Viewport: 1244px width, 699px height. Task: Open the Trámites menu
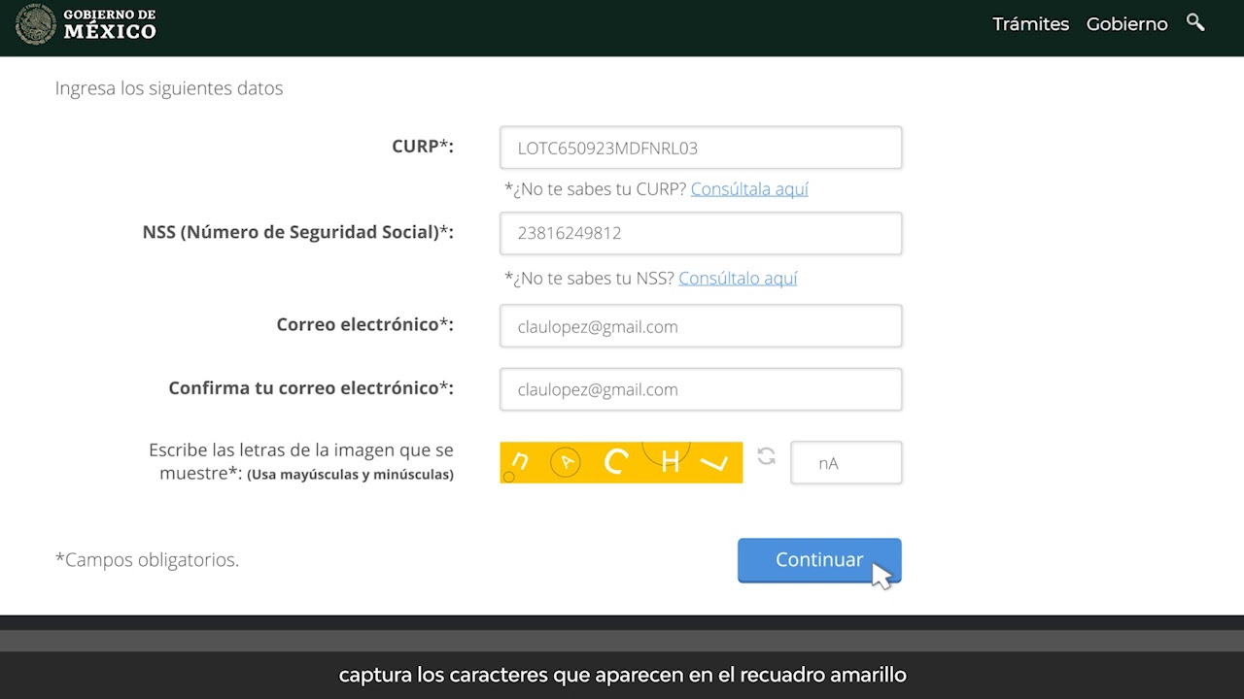(1030, 23)
